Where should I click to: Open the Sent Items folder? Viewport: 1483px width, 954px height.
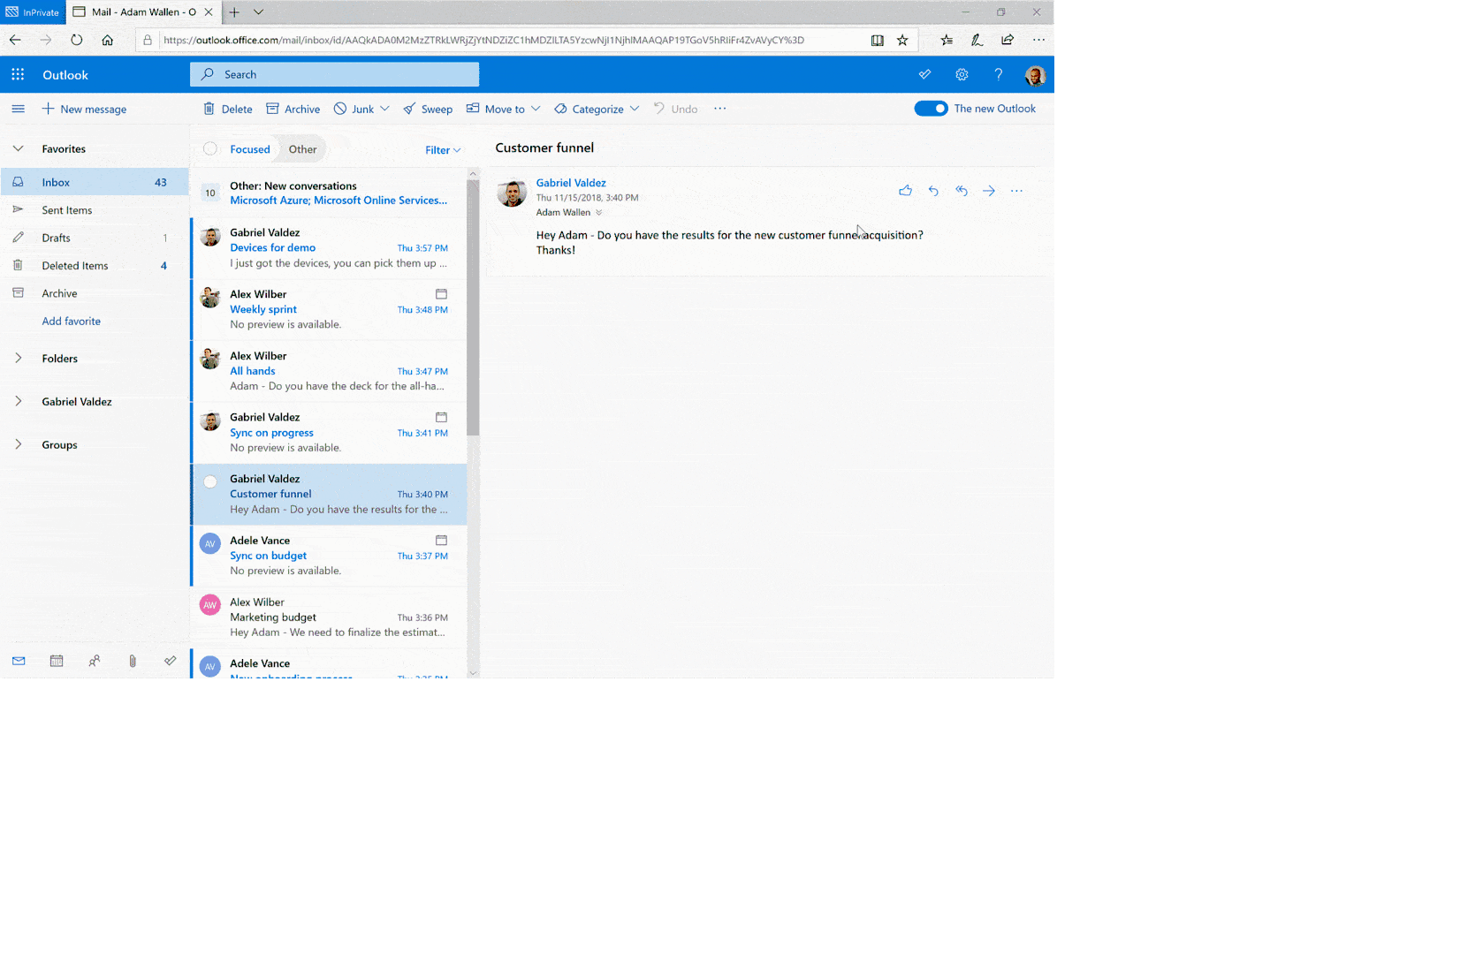[x=67, y=210]
